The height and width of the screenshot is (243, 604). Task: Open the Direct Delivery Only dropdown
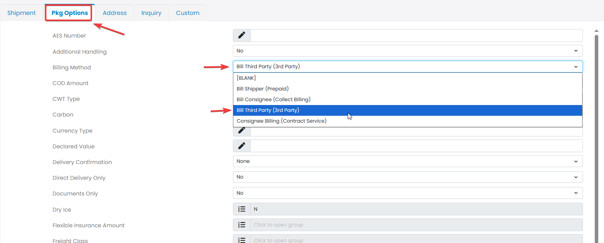tap(408, 177)
